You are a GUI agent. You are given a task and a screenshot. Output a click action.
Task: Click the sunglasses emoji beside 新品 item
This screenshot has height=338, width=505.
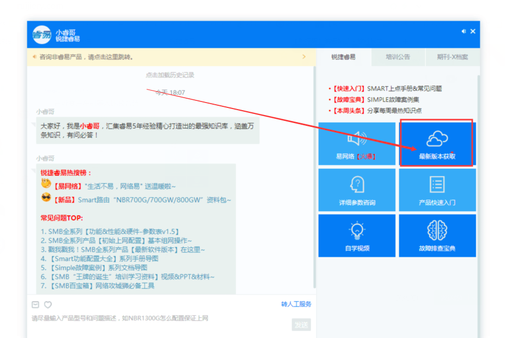pos(46,197)
